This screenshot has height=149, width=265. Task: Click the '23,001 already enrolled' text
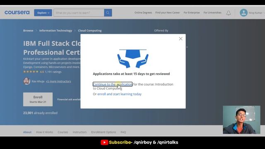point(40,113)
